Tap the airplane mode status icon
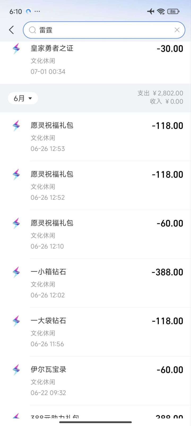The image size is (191, 426). [x=150, y=11]
